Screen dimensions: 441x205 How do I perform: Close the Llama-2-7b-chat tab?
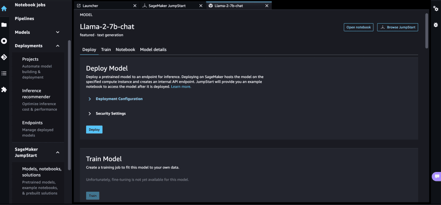pyautogui.click(x=267, y=6)
